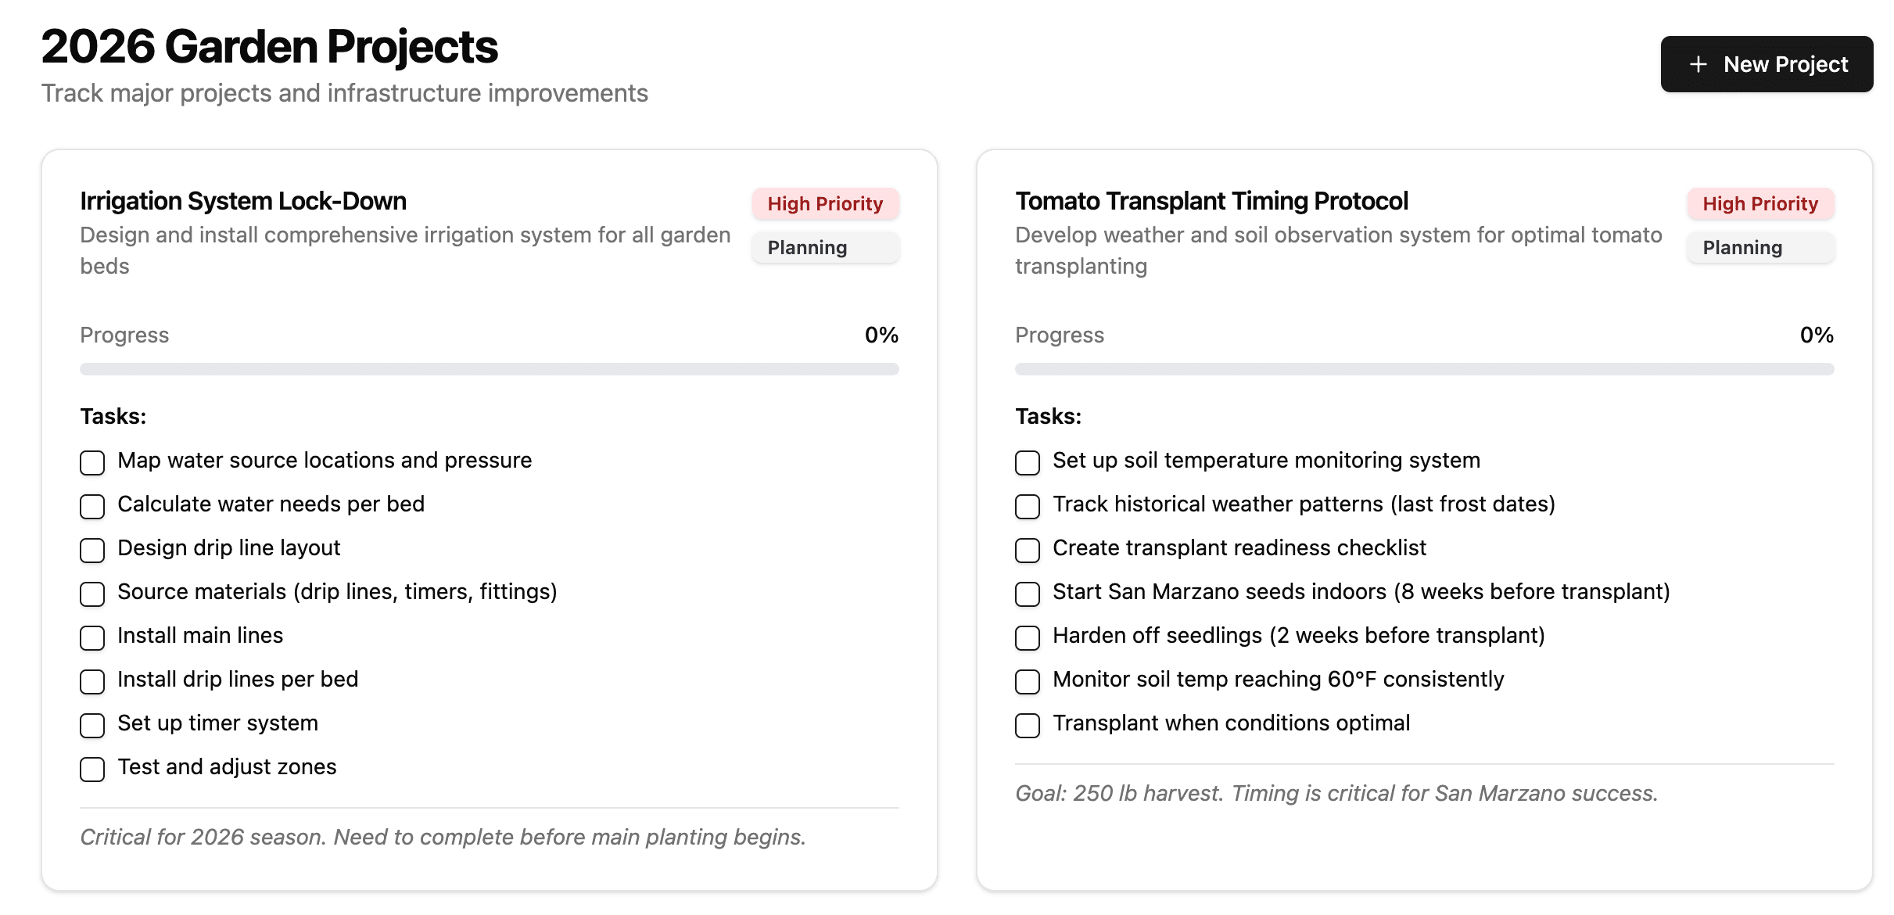Screen dimensions: 1894x915
Task: Check 'Map water source locations and pressure'
Action: pos(92,462)
